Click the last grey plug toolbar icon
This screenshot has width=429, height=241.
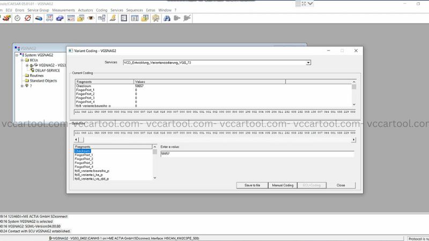(x=187, y=18)
